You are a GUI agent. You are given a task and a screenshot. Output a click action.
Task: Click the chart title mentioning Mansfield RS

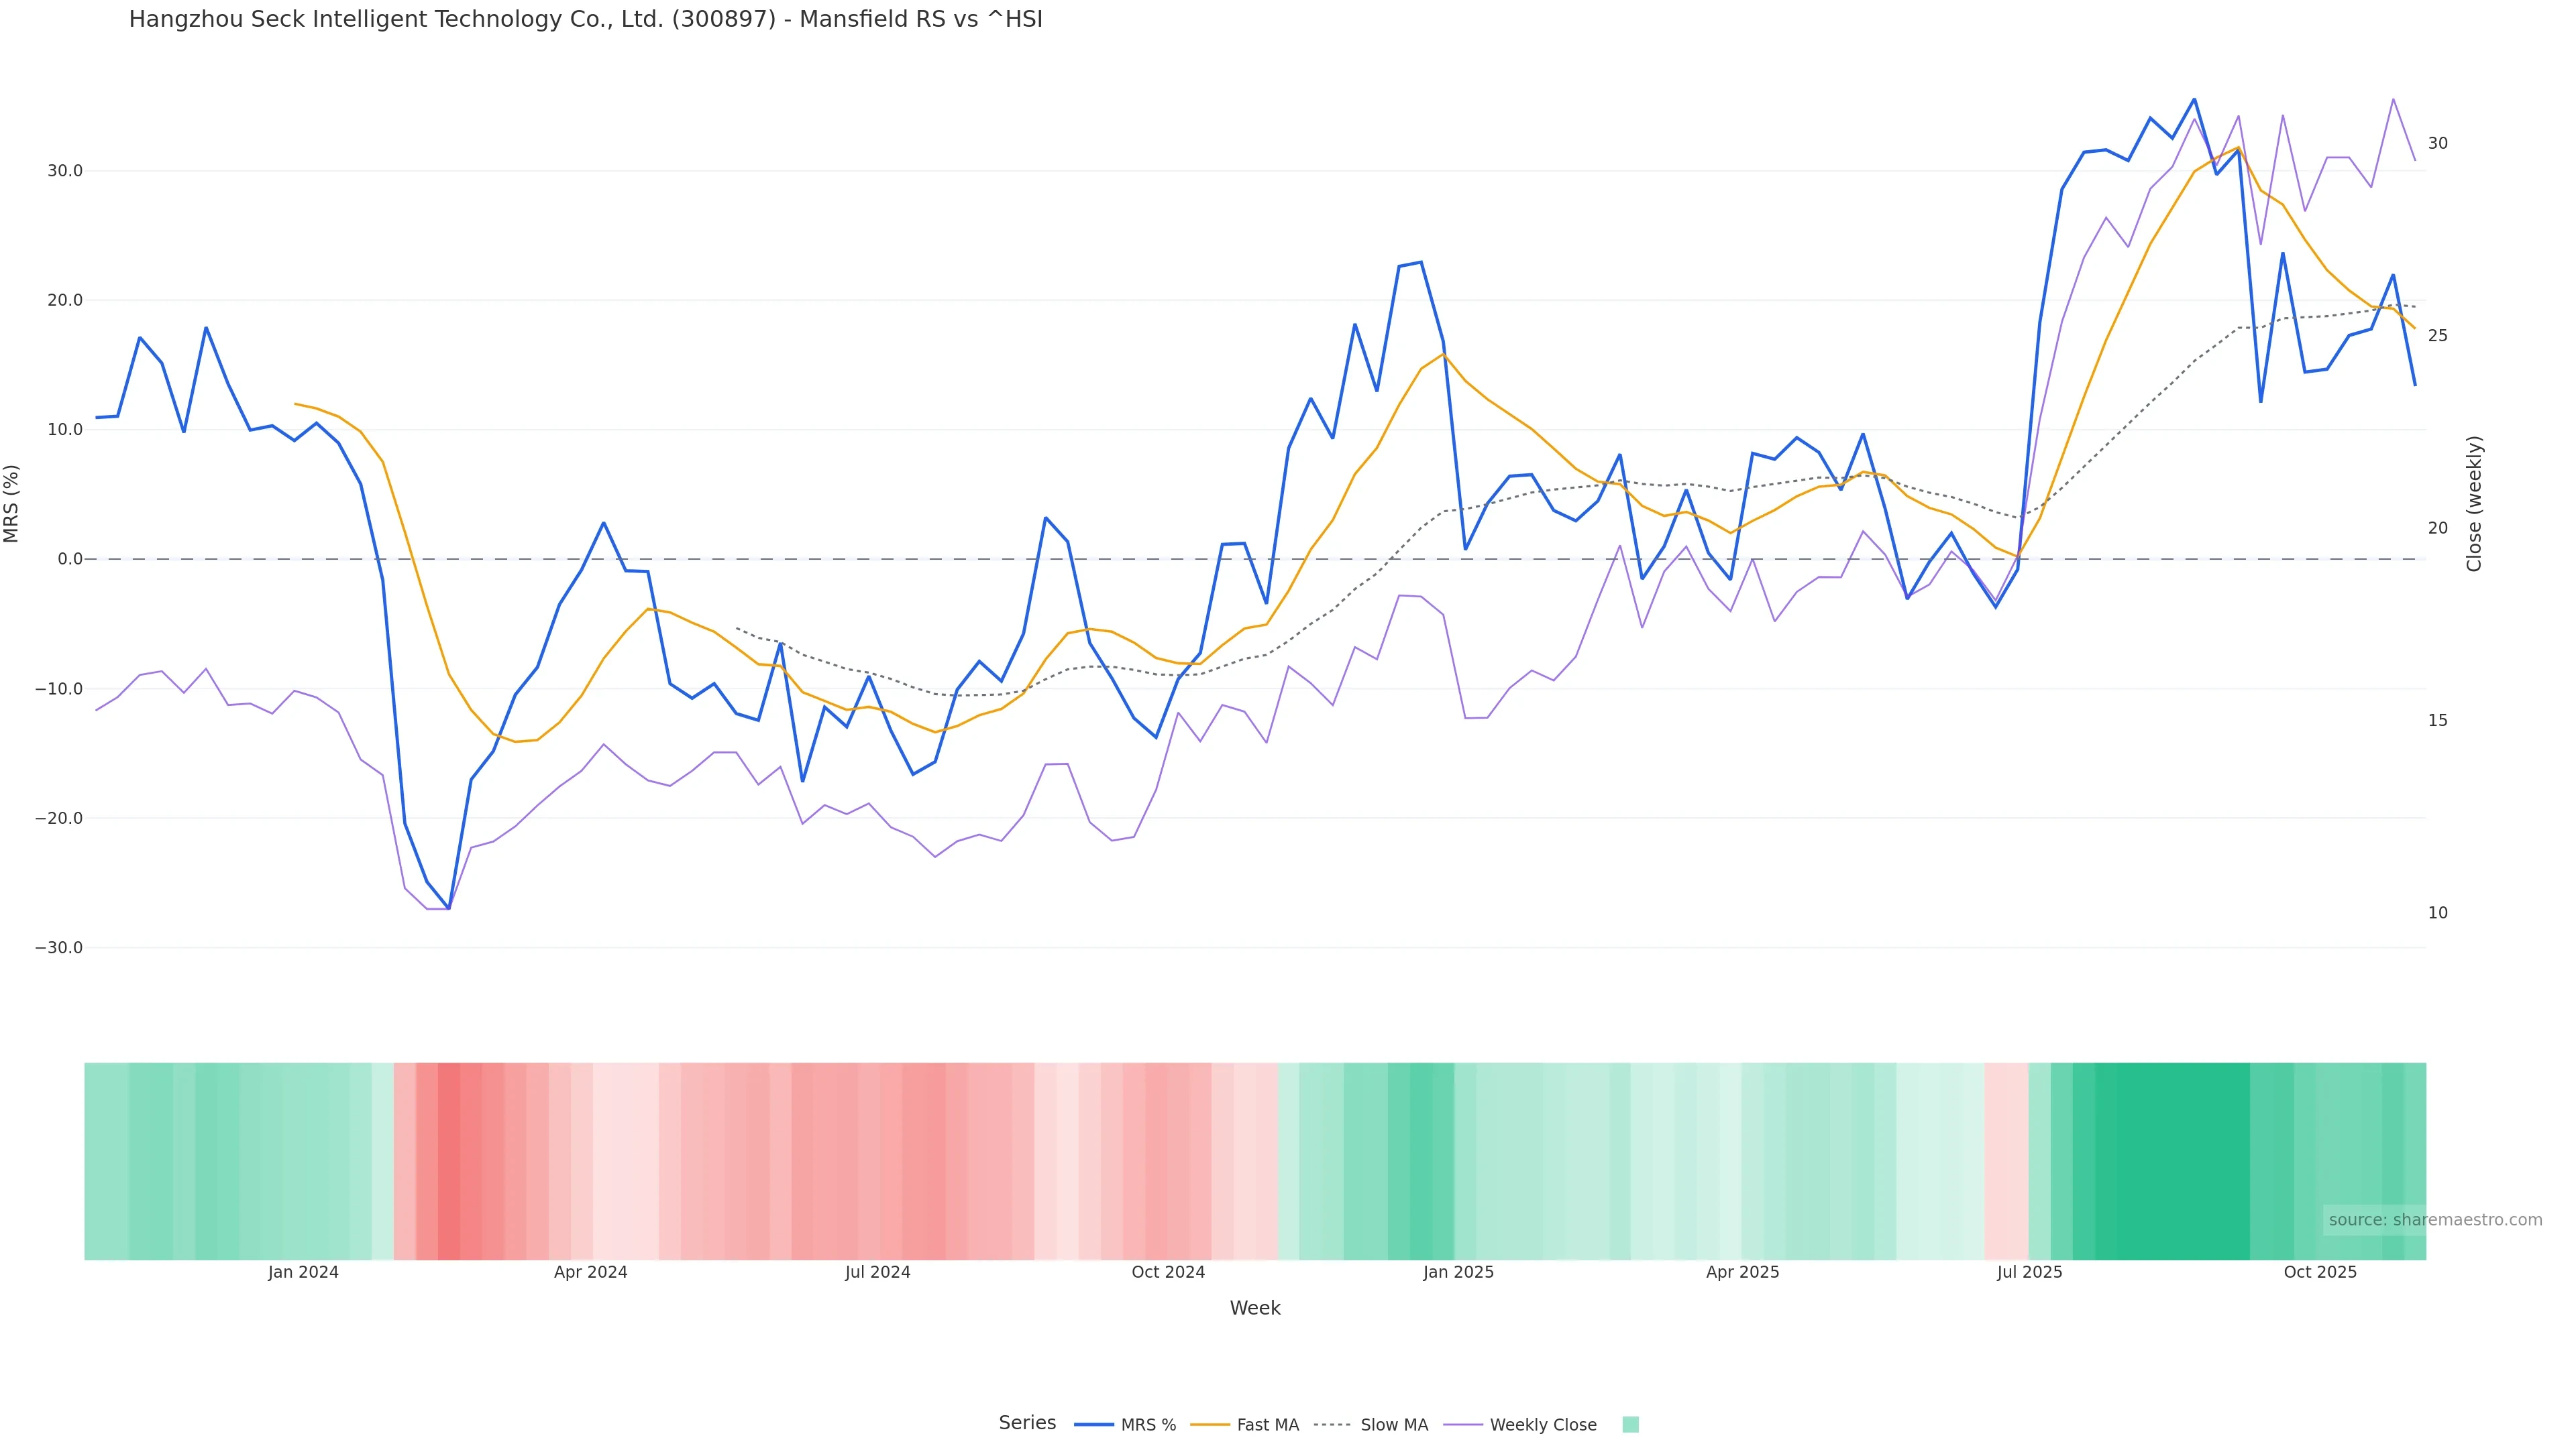coord(585,19)
